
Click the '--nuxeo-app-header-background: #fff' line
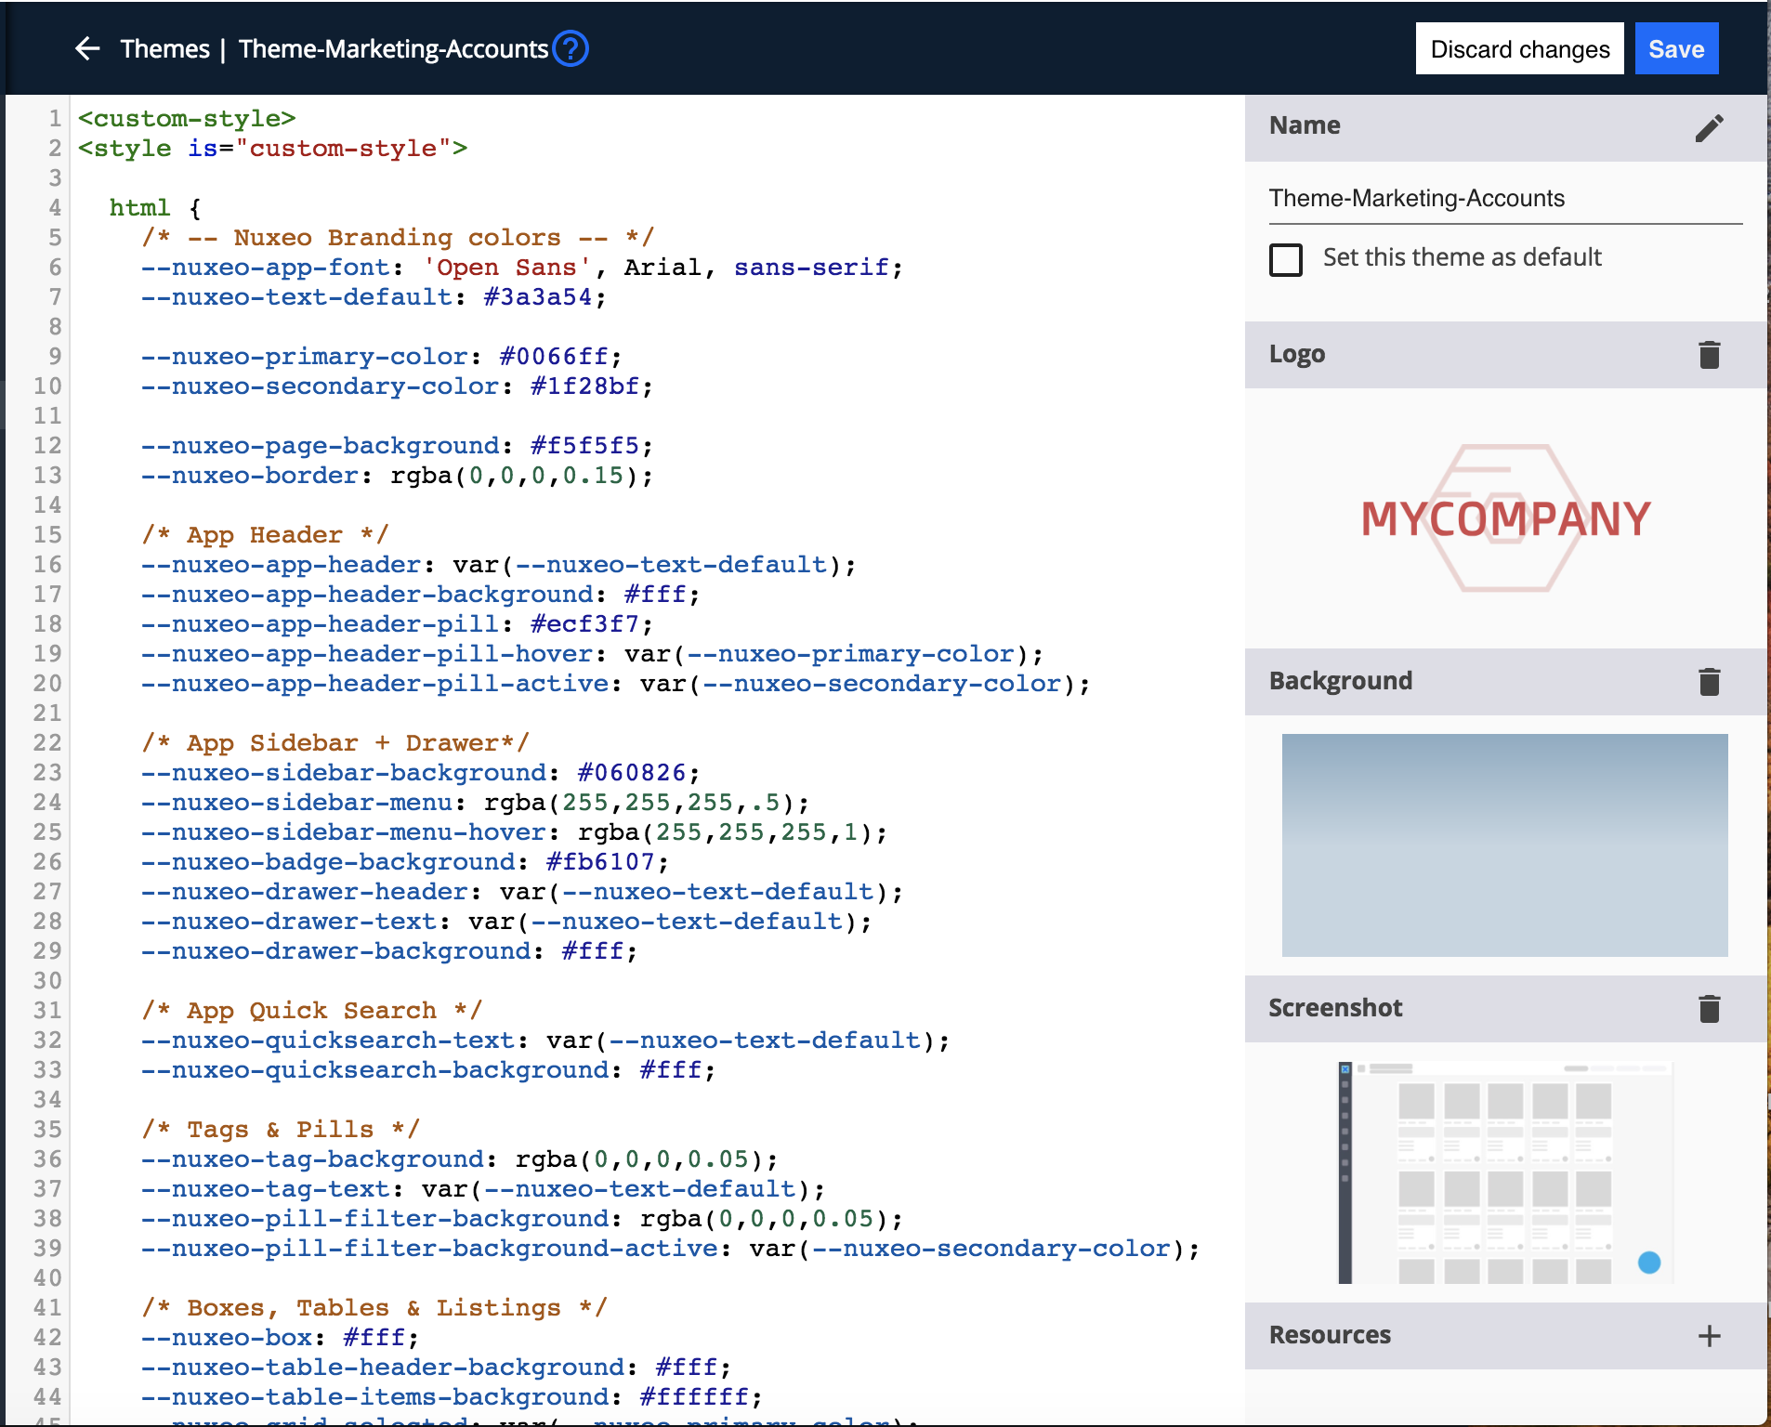(x=420, y=595)
